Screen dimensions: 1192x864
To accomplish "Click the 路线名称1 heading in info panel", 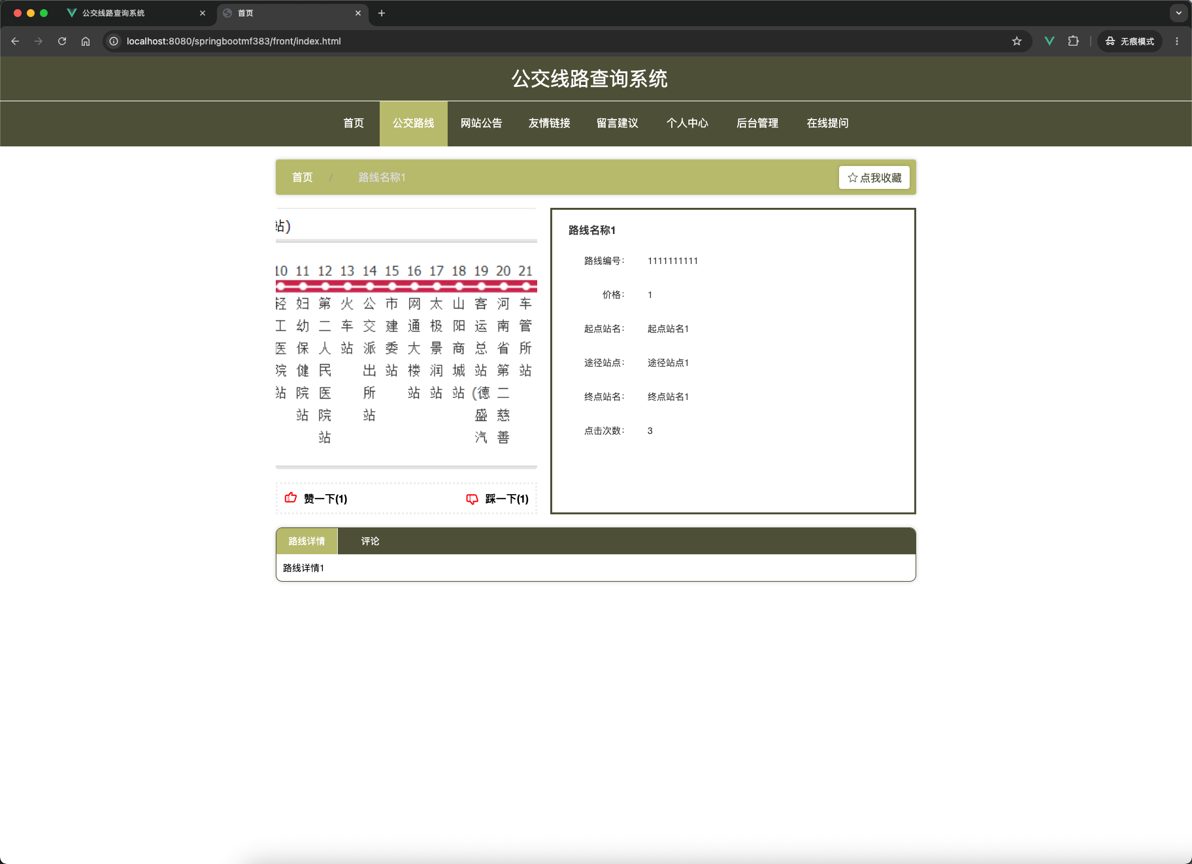I will (592, 230).
